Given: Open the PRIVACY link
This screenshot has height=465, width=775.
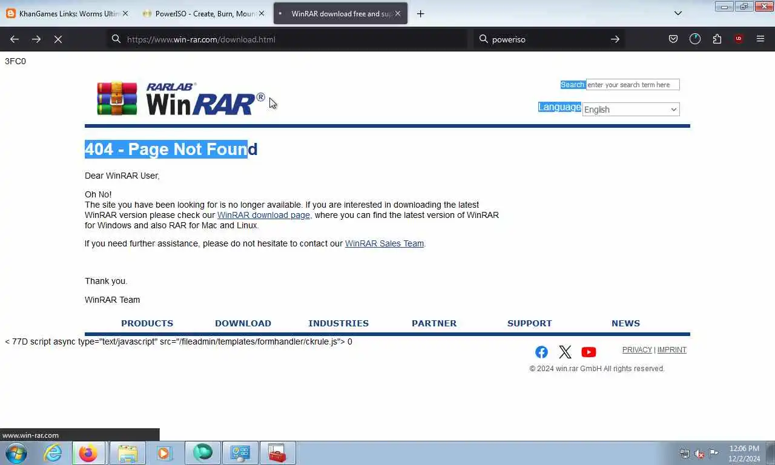Looking at the screenshot, I should [637, 350].
